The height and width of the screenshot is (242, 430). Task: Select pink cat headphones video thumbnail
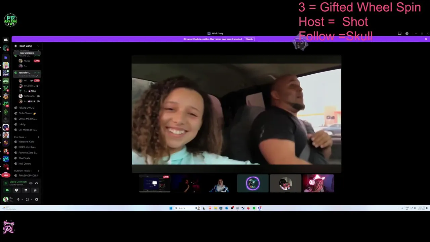[318, 183]
